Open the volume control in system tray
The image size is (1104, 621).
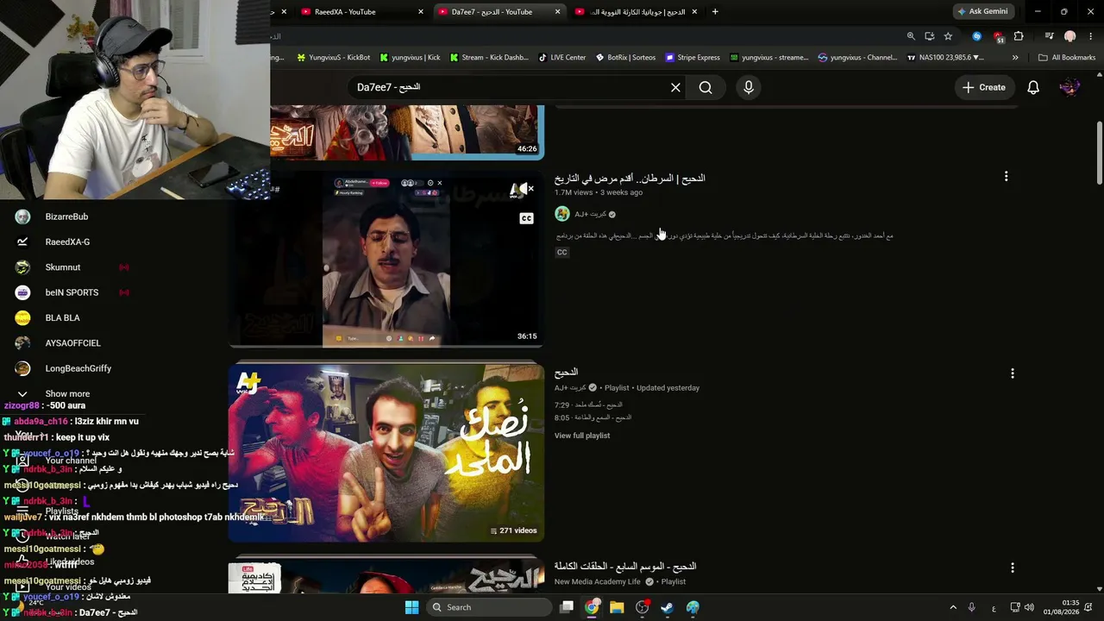click(1029, 607)
